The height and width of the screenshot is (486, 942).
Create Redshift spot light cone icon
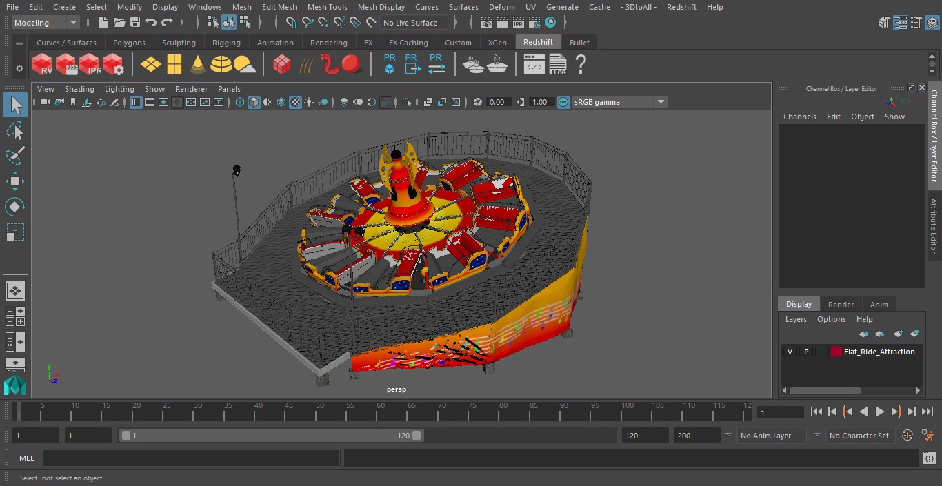[x=198, y=64]
